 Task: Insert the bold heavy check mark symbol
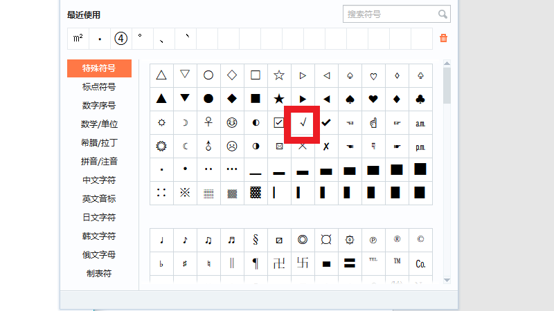pos(326,122)
